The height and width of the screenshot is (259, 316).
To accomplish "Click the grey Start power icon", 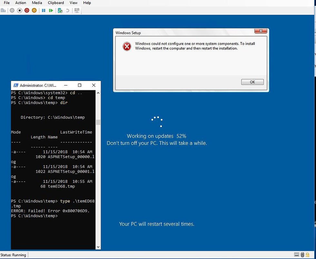I will coord(12,10).
